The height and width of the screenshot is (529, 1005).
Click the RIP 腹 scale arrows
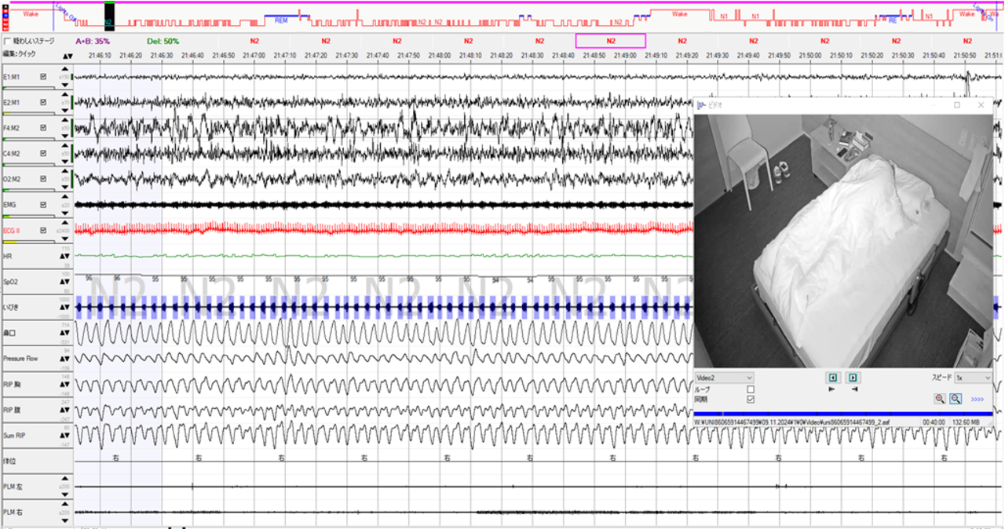[67, 410]
